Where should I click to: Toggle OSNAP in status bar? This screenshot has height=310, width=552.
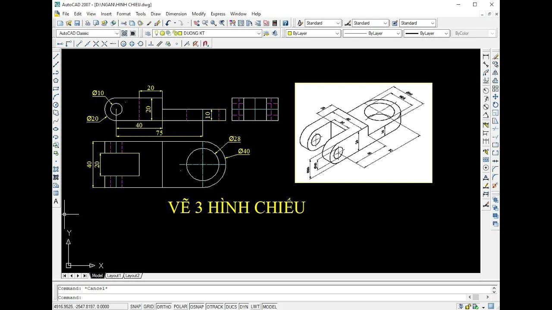coord(197,307)
